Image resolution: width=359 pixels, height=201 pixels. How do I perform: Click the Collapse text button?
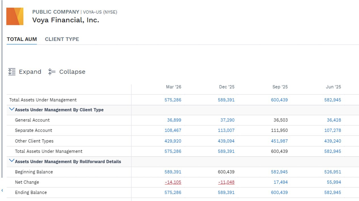[x=72, y=72]
